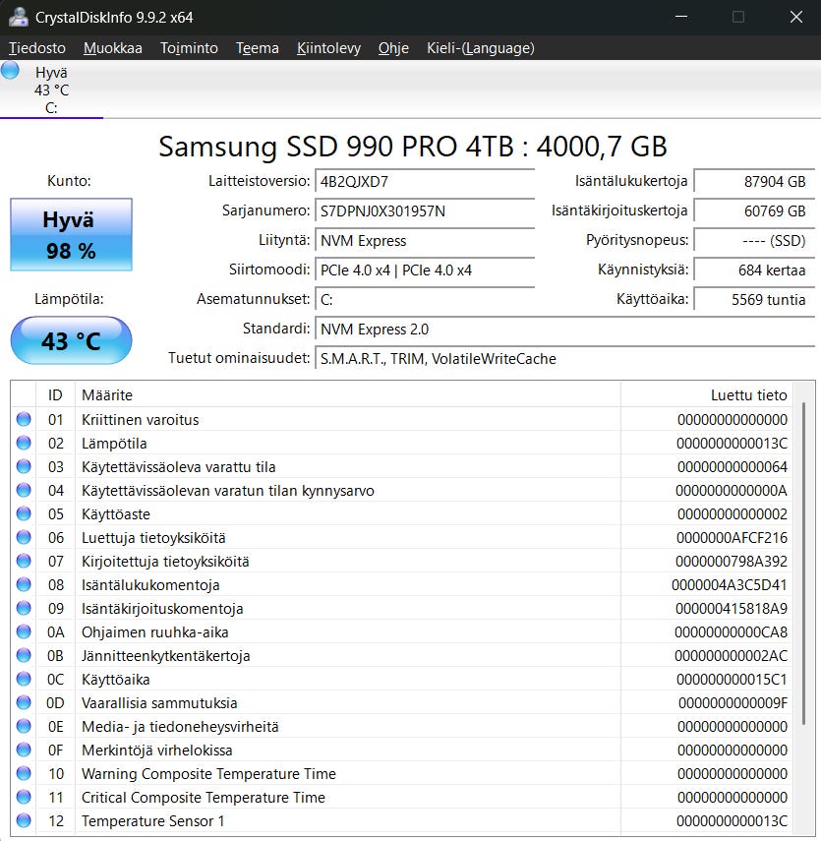Click the SMART list vertical scrollbar
The image size is (821, 841).
pos(804,564)
